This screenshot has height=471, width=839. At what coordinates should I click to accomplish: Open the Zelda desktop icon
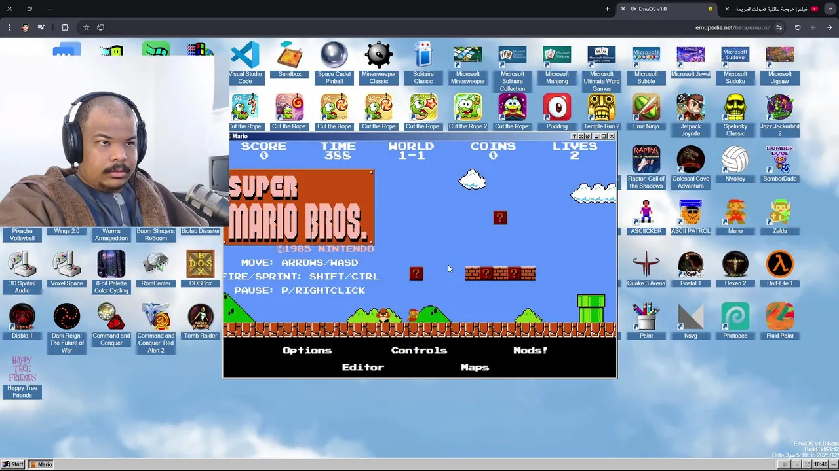[x=780, y=217]
